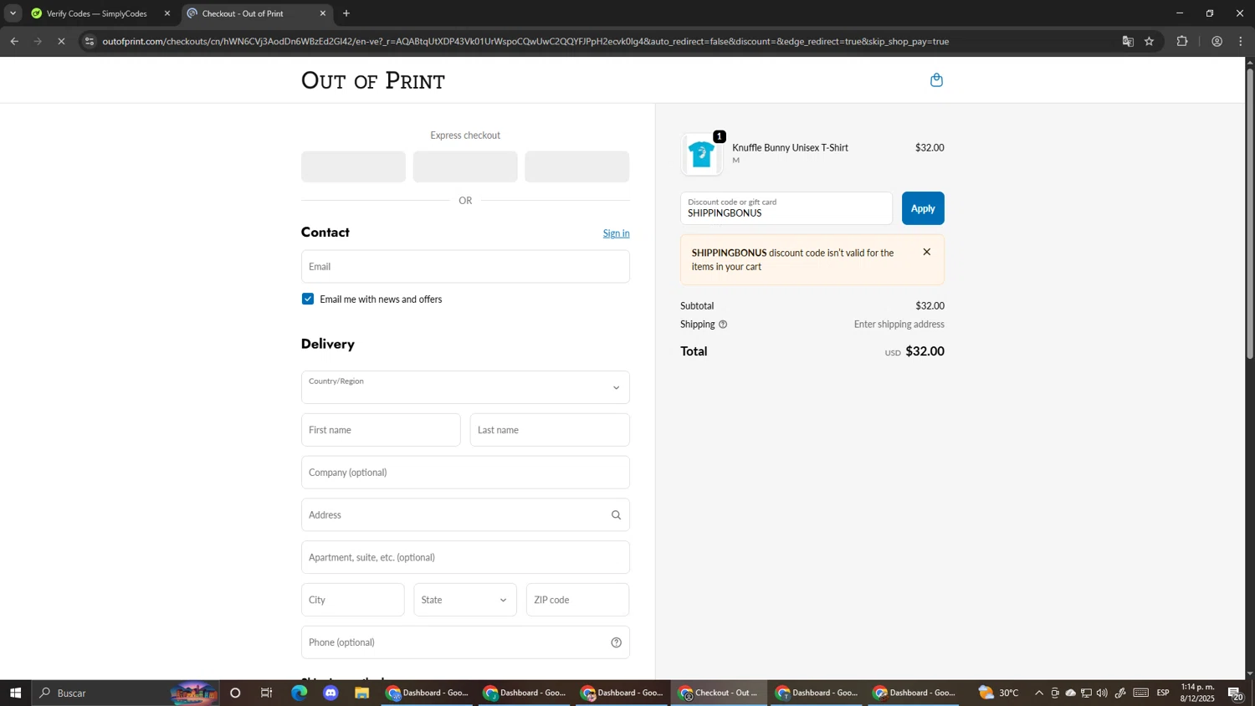This screenshot has height=706, width=1255.
Task: Toggle Email me with news and offers
Action: (x=308, y=299)
